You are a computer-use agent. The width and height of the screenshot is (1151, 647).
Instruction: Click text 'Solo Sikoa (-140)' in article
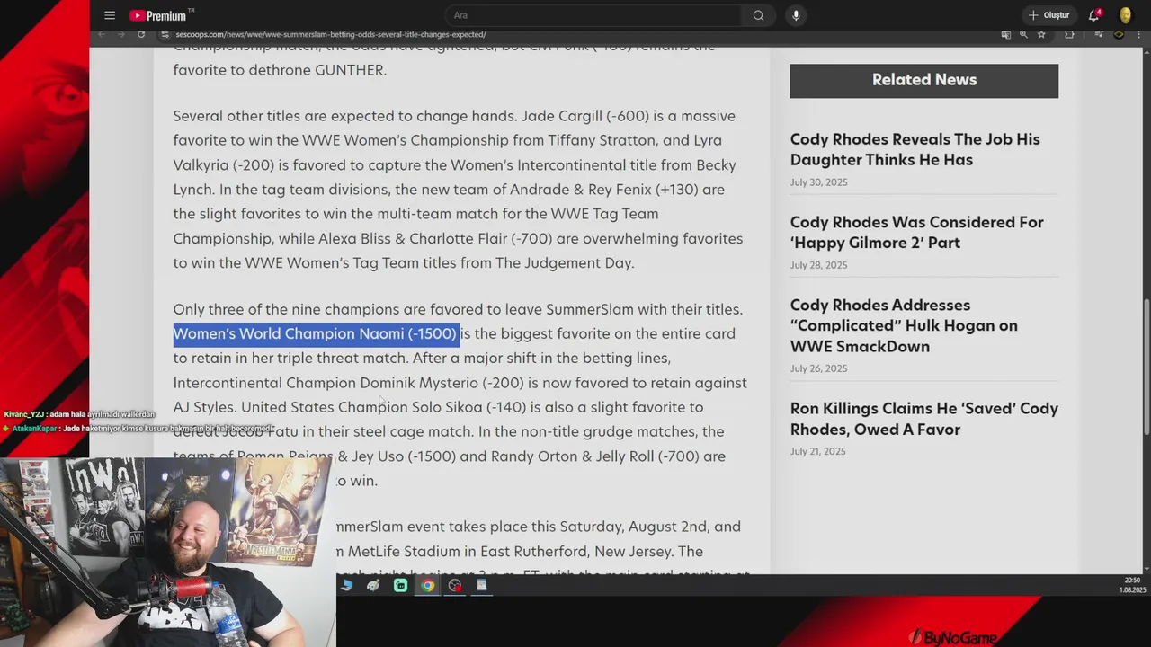468,407
